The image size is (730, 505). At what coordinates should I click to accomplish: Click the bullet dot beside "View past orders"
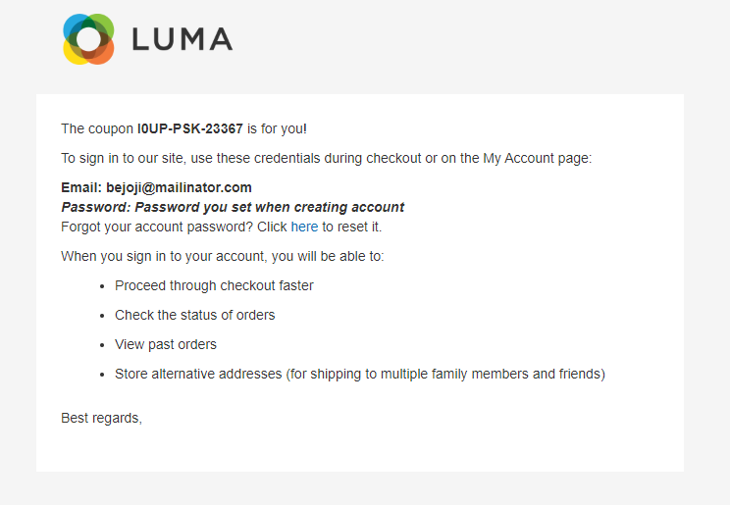(x=103, y=345)
